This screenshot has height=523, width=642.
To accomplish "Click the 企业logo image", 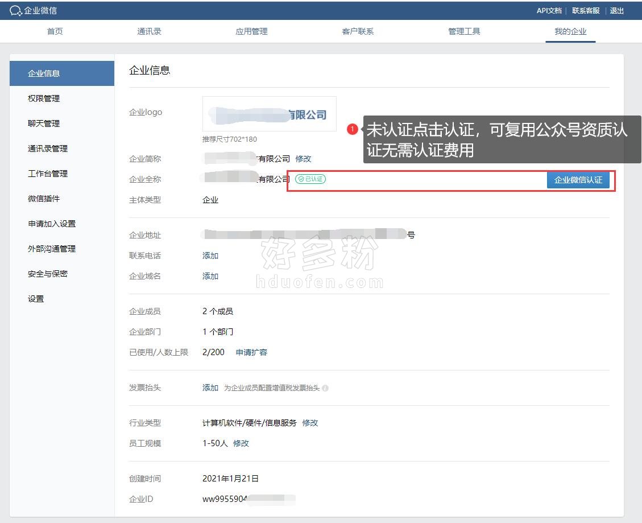I will [270, 114].
